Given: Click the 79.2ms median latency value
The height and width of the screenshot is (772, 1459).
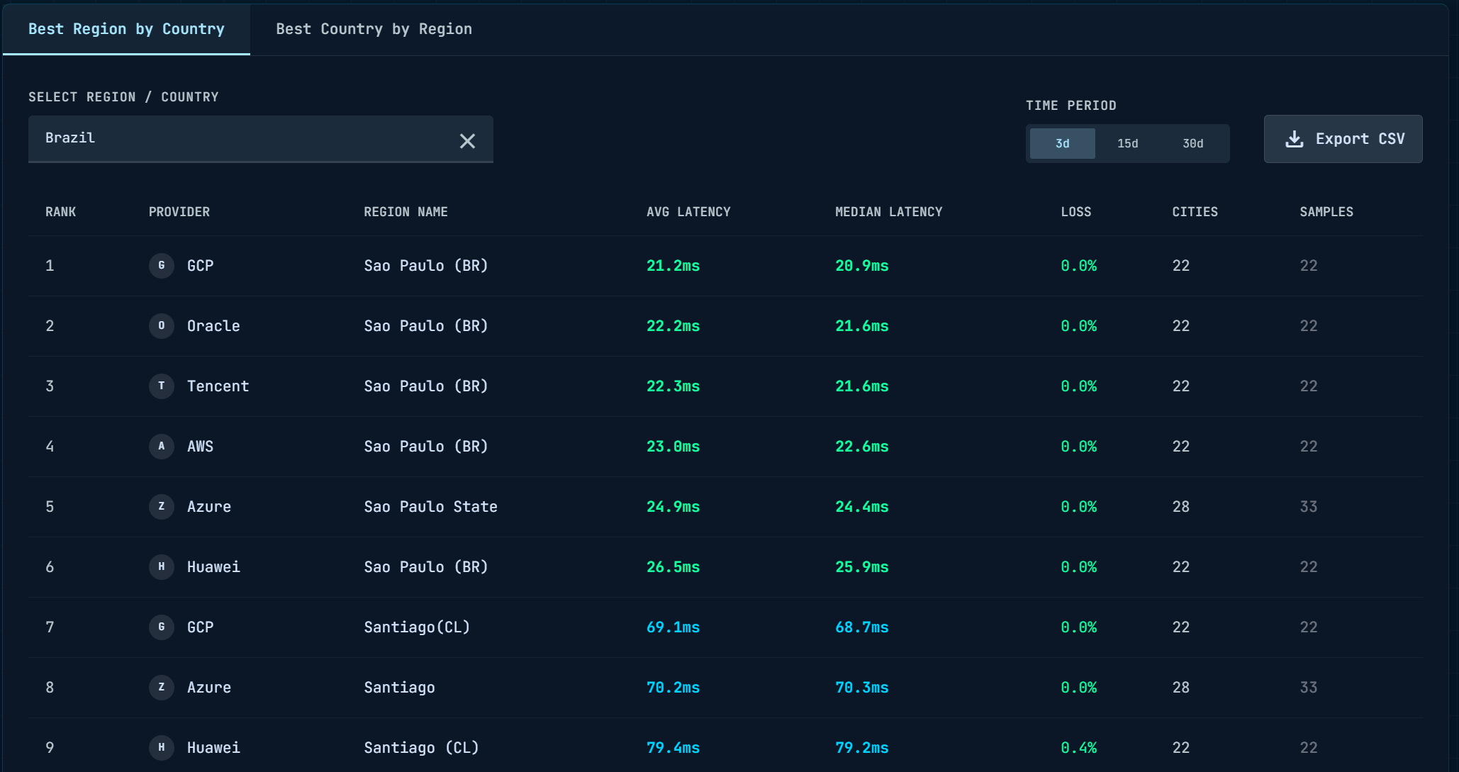Looking at the screenshot, I should click(x=862, y=748).
